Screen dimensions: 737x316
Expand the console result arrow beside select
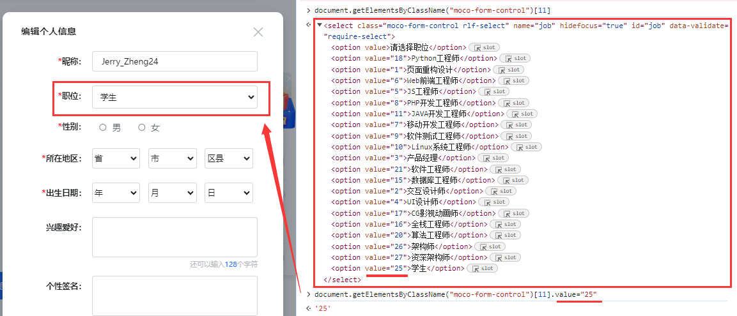[308, 26]
